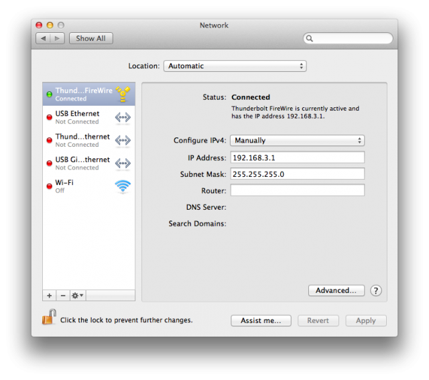Click the IP Address field
Viewport: 429px width, 380px height.
tap(298, 157)
